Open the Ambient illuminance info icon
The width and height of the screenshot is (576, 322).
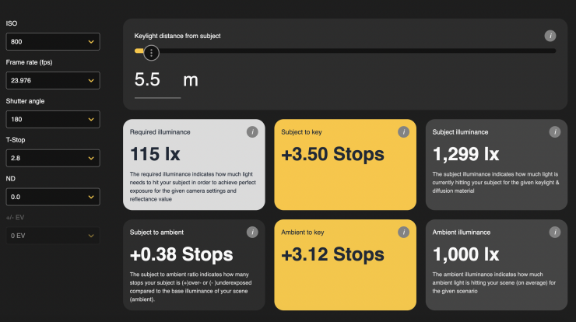click(x=553, y=232)
